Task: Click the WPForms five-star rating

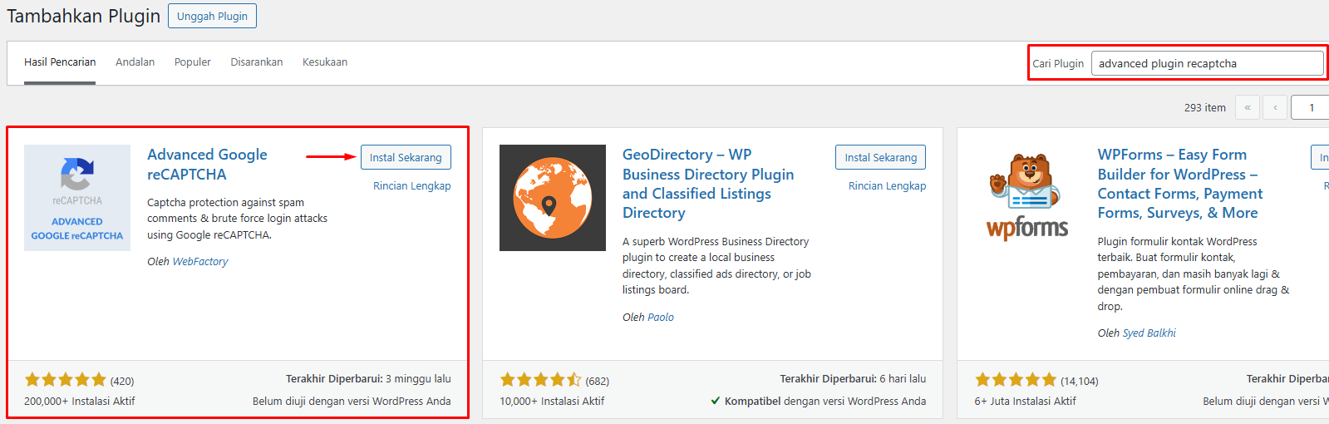Action: click(1016, 380)
